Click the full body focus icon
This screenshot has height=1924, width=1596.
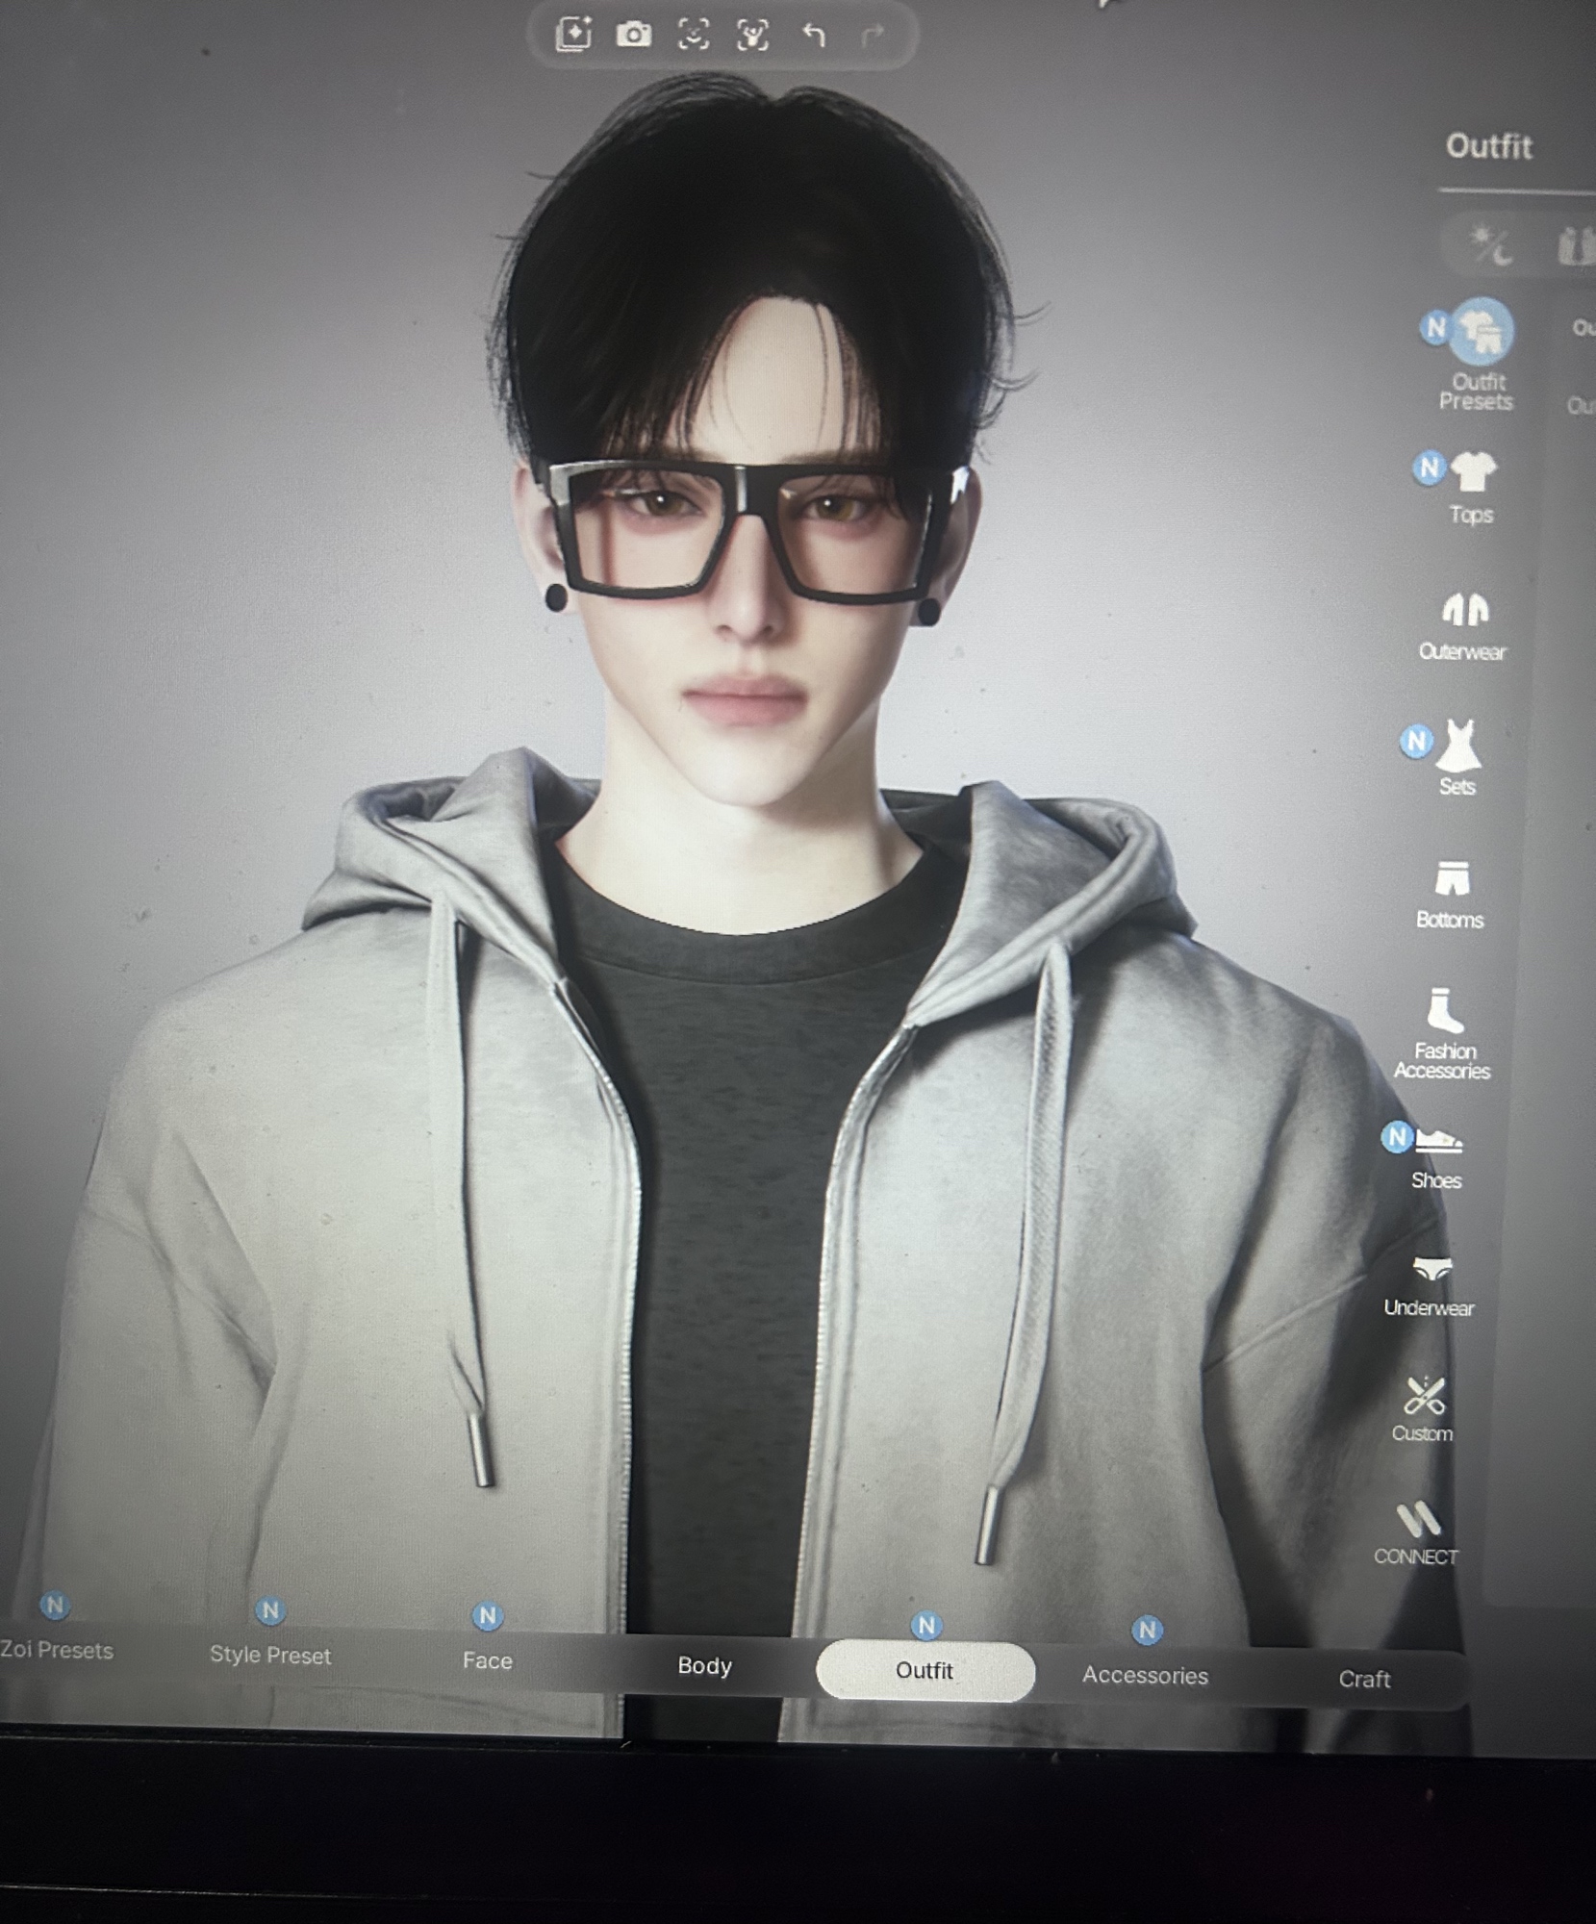[x=752, y=36]
